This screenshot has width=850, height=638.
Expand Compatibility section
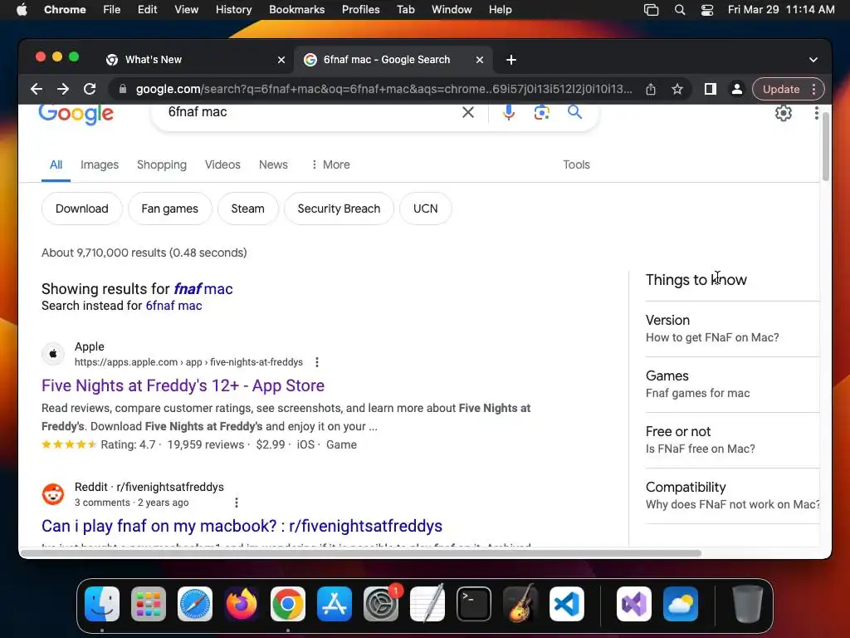point(732,495)
